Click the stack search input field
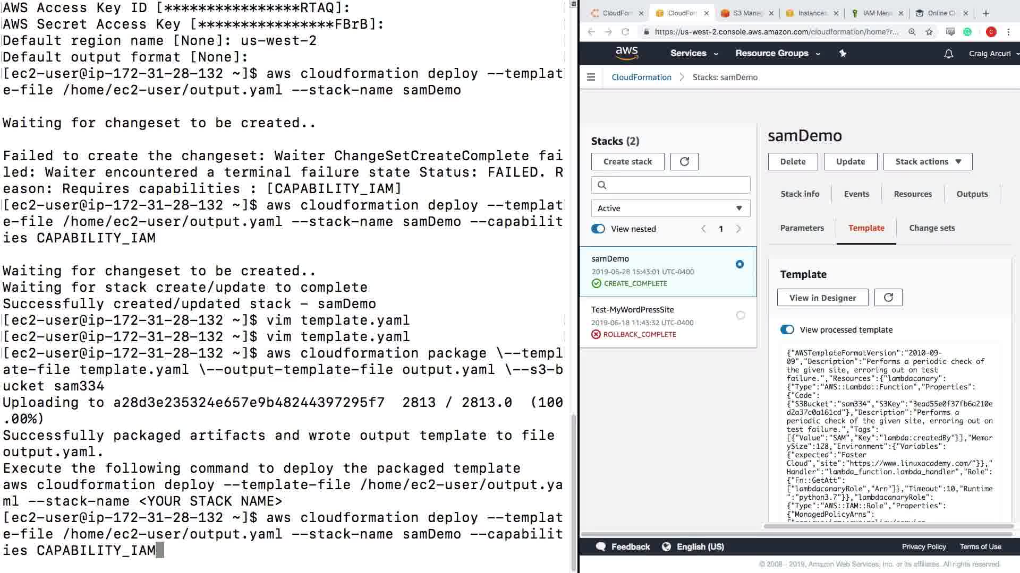1020x573 pixels. pyautogui.click(x=675, y=185)
